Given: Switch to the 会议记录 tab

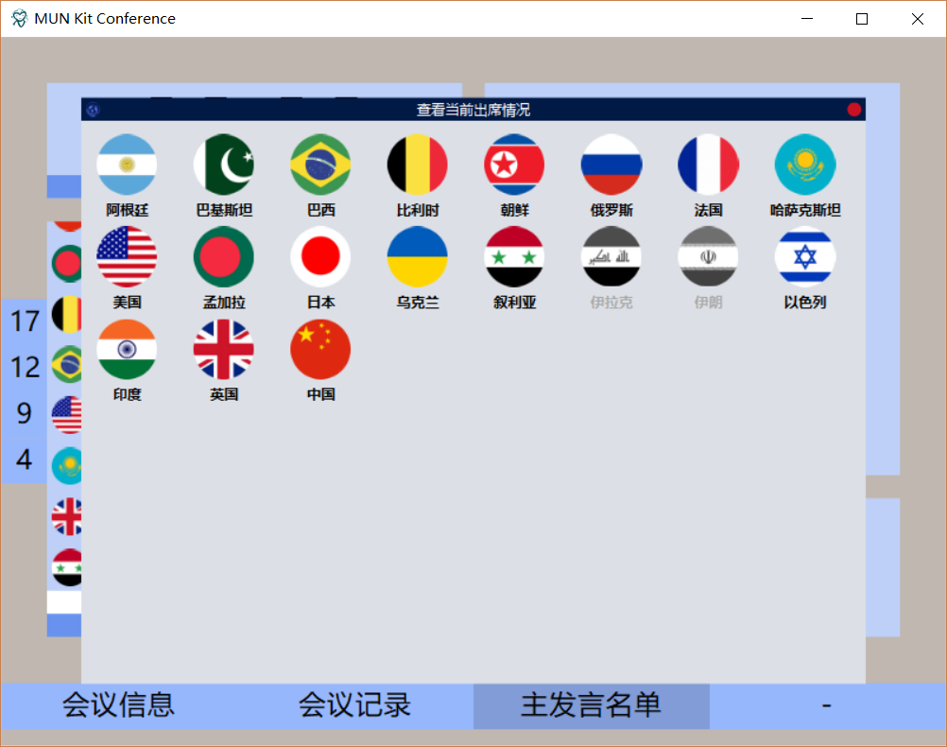Looking at the screenshot, I should pos(353,705).
